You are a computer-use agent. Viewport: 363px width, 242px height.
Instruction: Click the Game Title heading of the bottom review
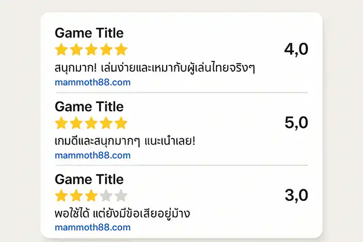point(89,179)
